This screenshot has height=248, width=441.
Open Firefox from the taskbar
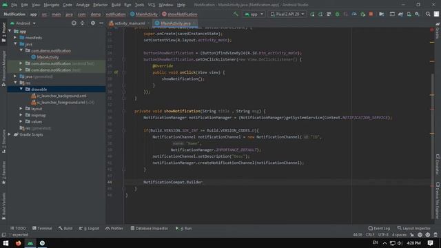19,243
